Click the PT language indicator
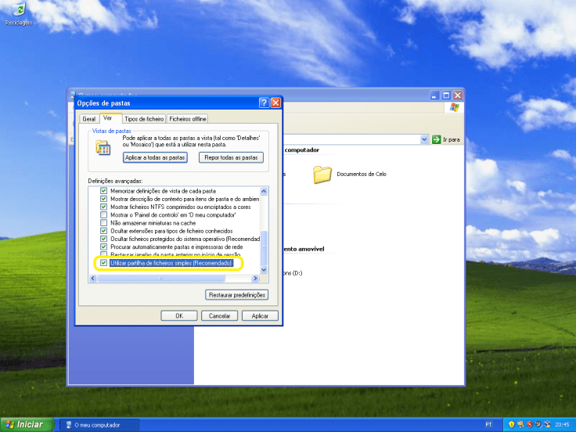Viewport: 576px width, 432px height. tap(488, 424)
